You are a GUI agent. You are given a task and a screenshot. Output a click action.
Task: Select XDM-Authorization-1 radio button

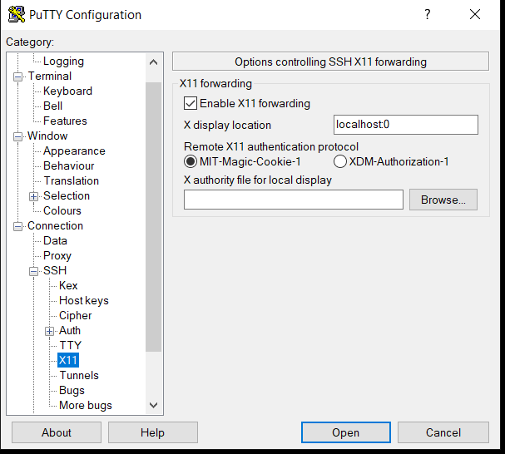point(340,161)
